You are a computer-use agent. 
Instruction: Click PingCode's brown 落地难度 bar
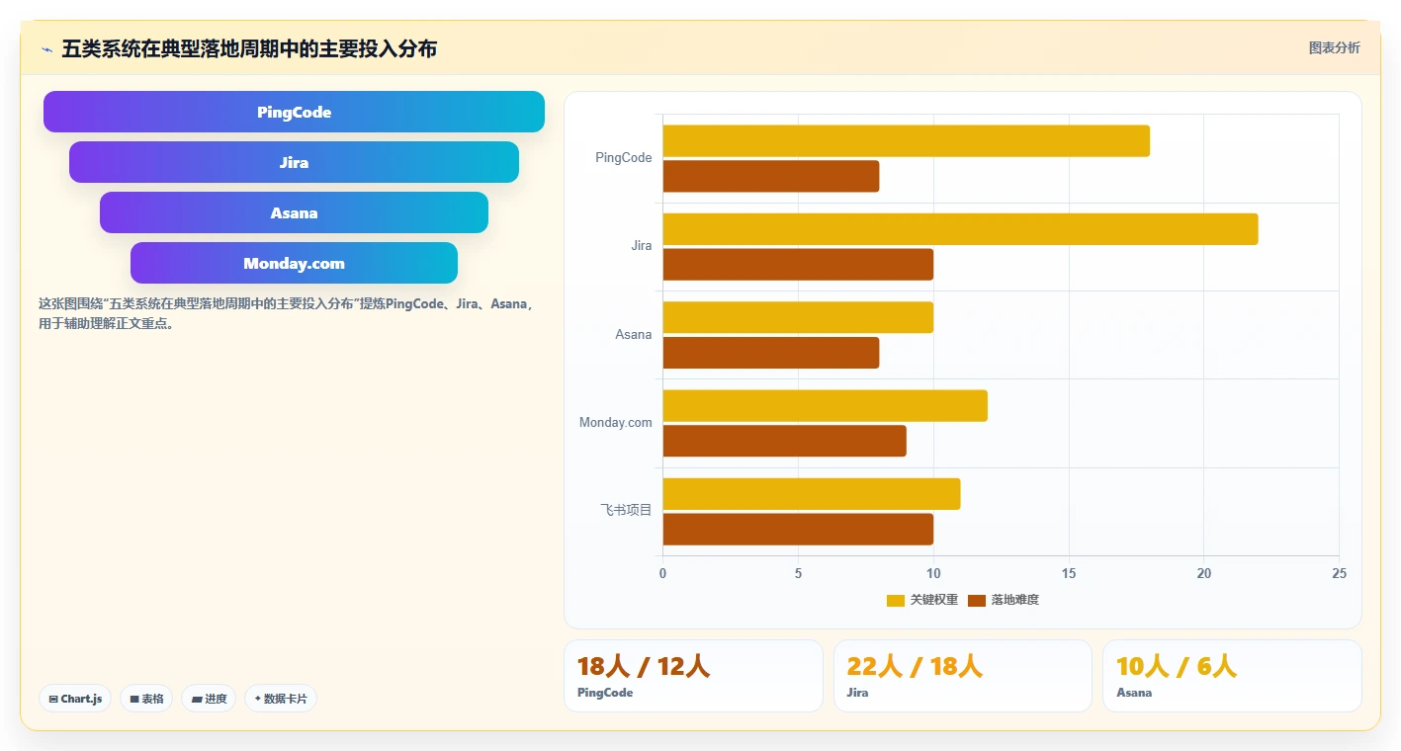pos(771,176)
